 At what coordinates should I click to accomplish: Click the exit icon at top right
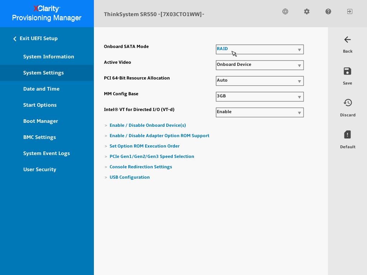pos(349,11)
